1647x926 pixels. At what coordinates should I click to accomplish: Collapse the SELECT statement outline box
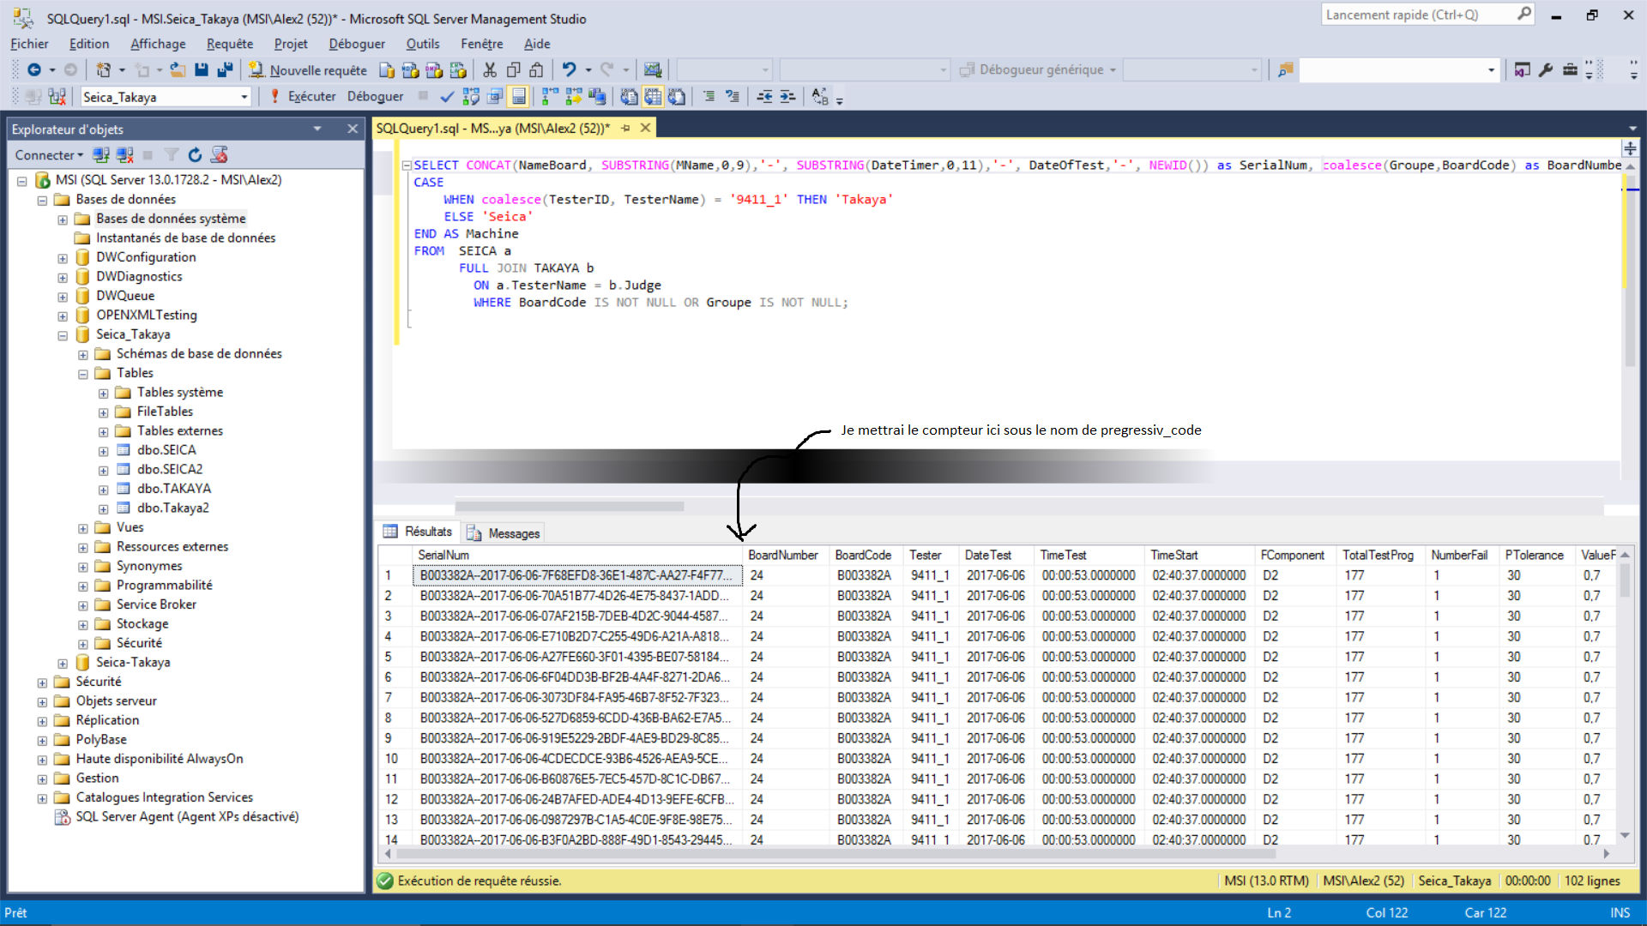407,165
